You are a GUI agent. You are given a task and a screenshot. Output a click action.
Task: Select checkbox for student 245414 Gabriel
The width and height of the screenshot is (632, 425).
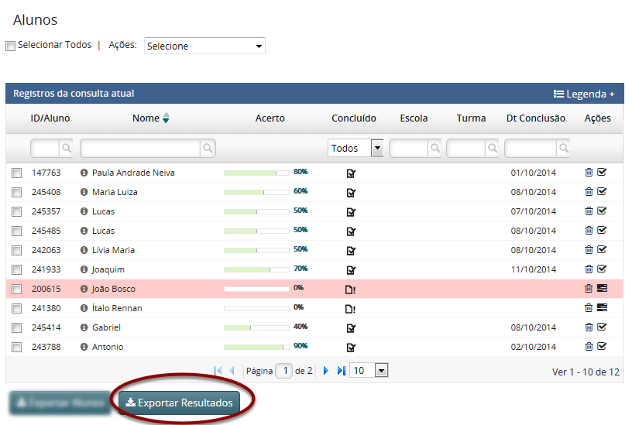coord(17,327)
